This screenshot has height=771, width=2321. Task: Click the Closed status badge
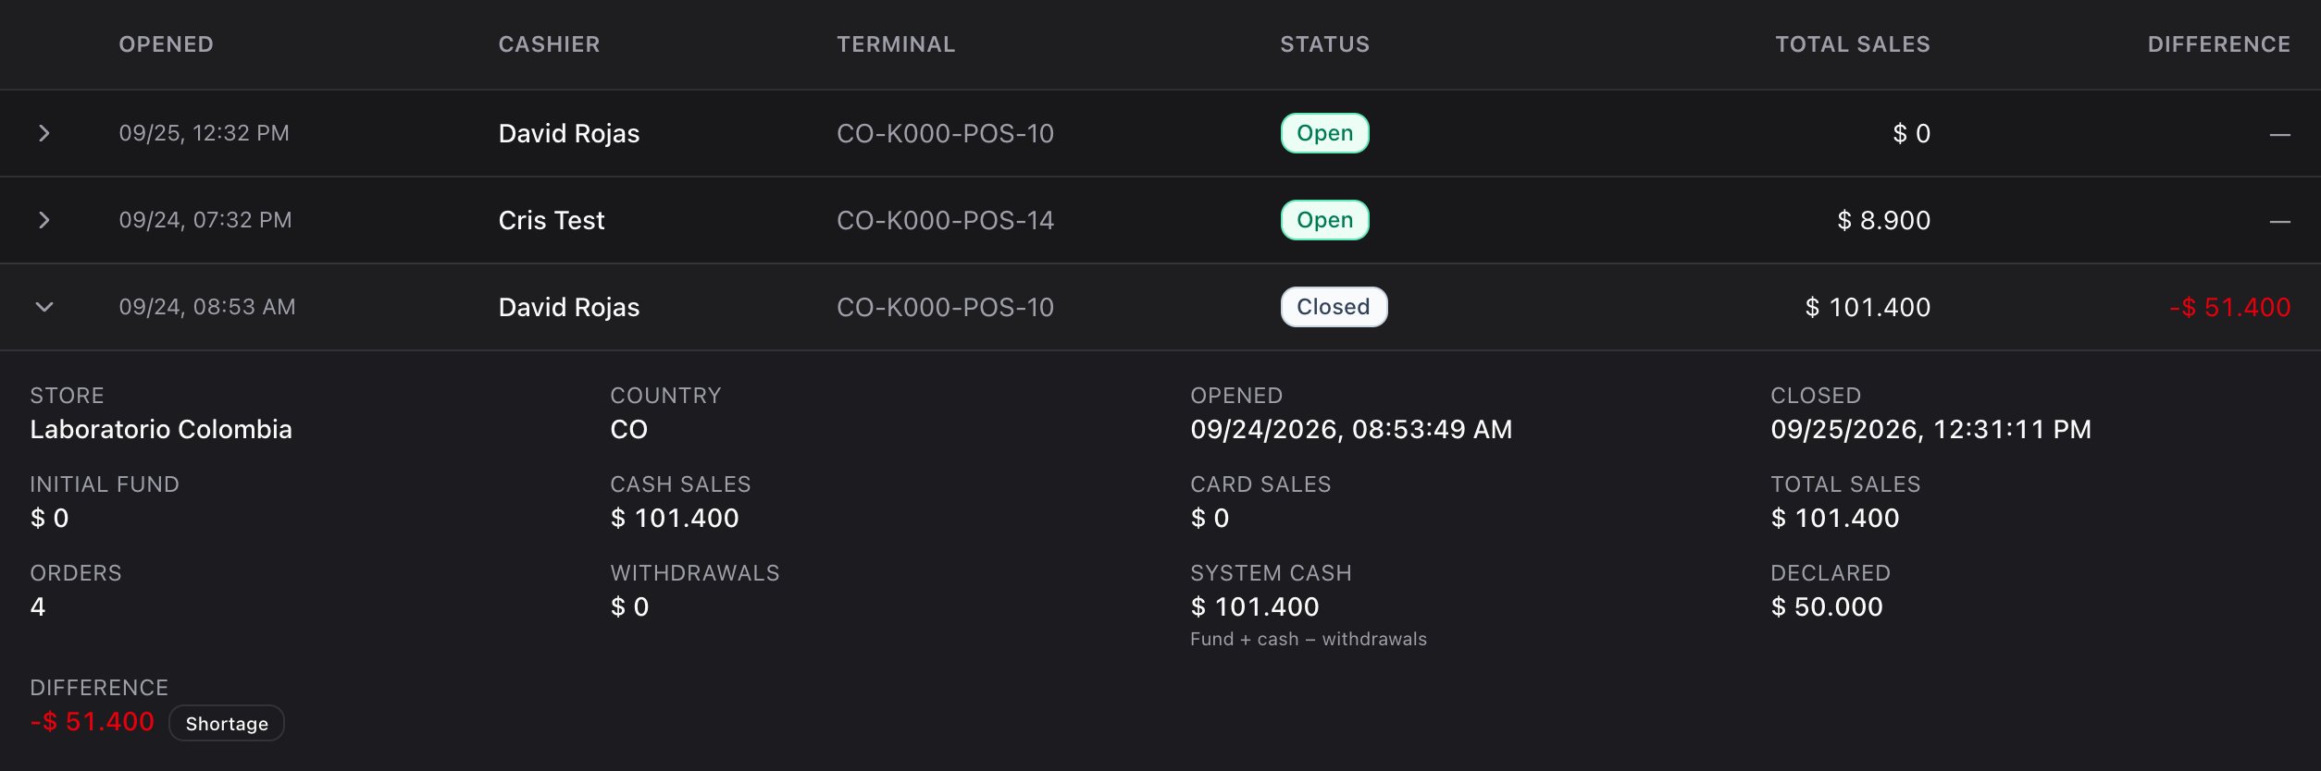[1334, 307]
